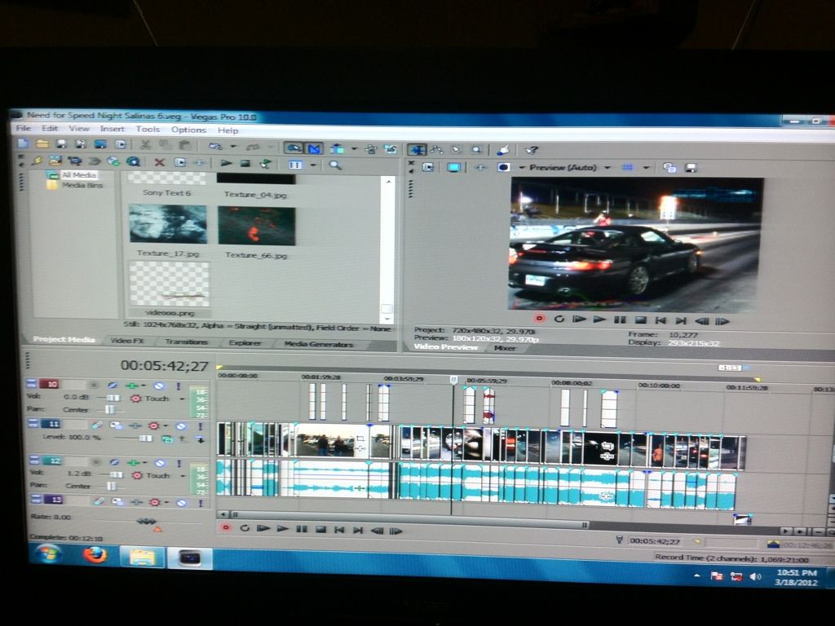The image size is (835, 626).
Task: Toggle Automatic Crossfades in main toolbar
Action: click(314, 148)
